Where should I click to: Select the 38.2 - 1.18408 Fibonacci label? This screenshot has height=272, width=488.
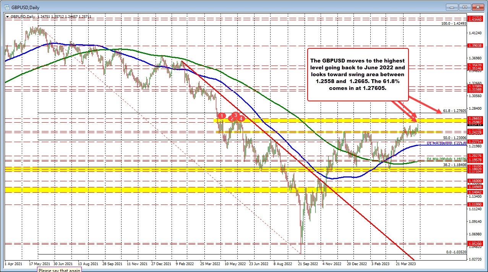coord(455,165)
